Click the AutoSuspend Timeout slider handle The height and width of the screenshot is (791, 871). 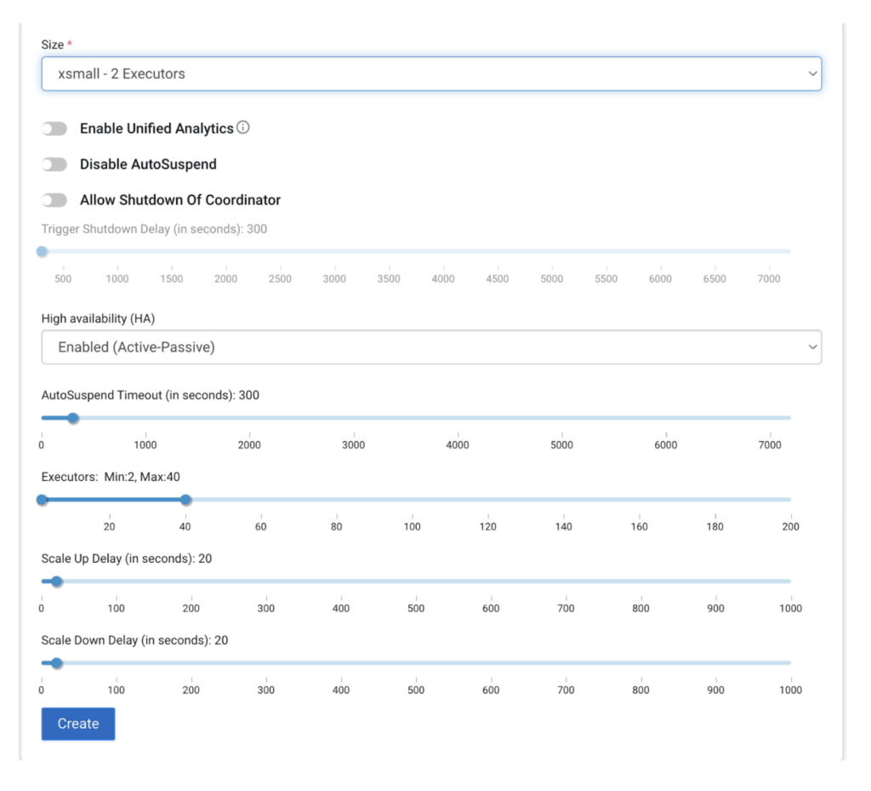coord(72,418)
